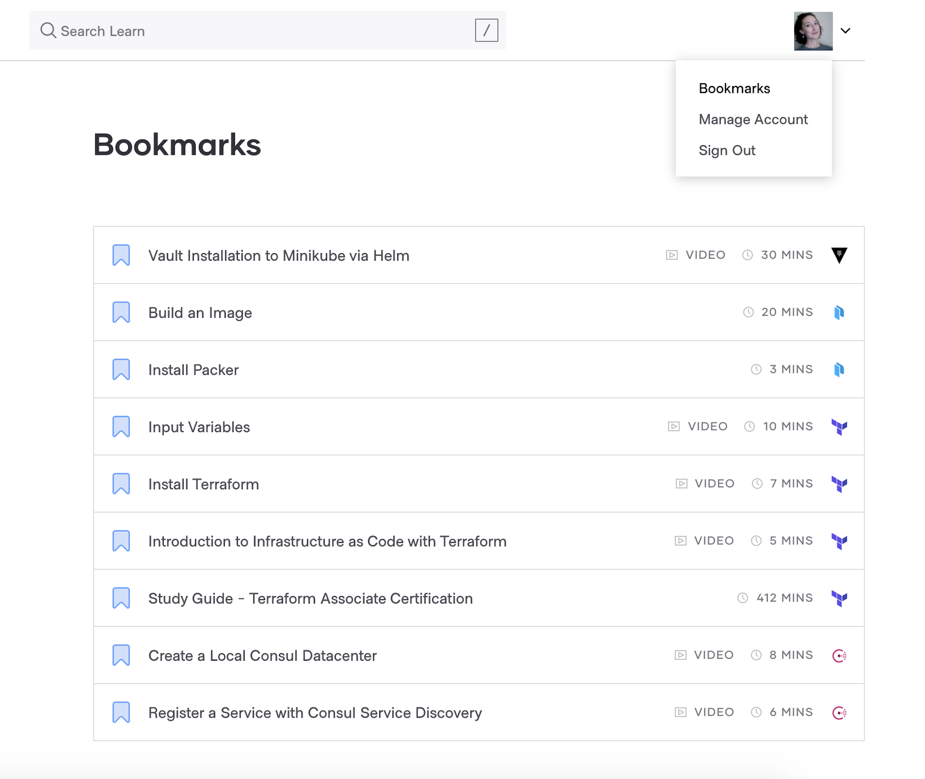Select the Packer icon next to Build an Image
Image resolution: width=925 pixels, height=779 pixels.
pyautogui.click(x=839, y=312)
